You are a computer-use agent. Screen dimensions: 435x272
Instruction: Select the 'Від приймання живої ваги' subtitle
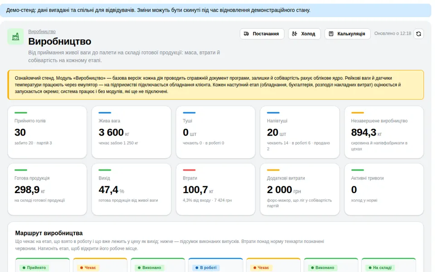(x=124, y=56)
